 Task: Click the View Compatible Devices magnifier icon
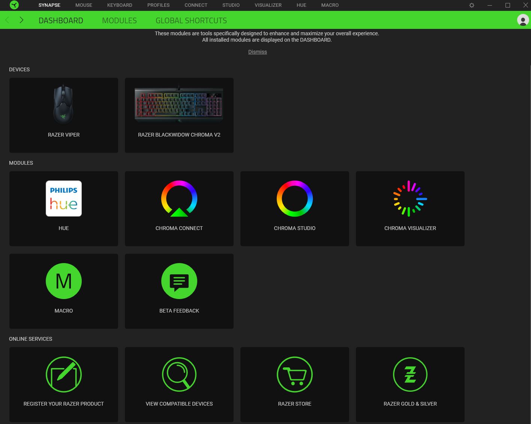click(x=179, y=374)
